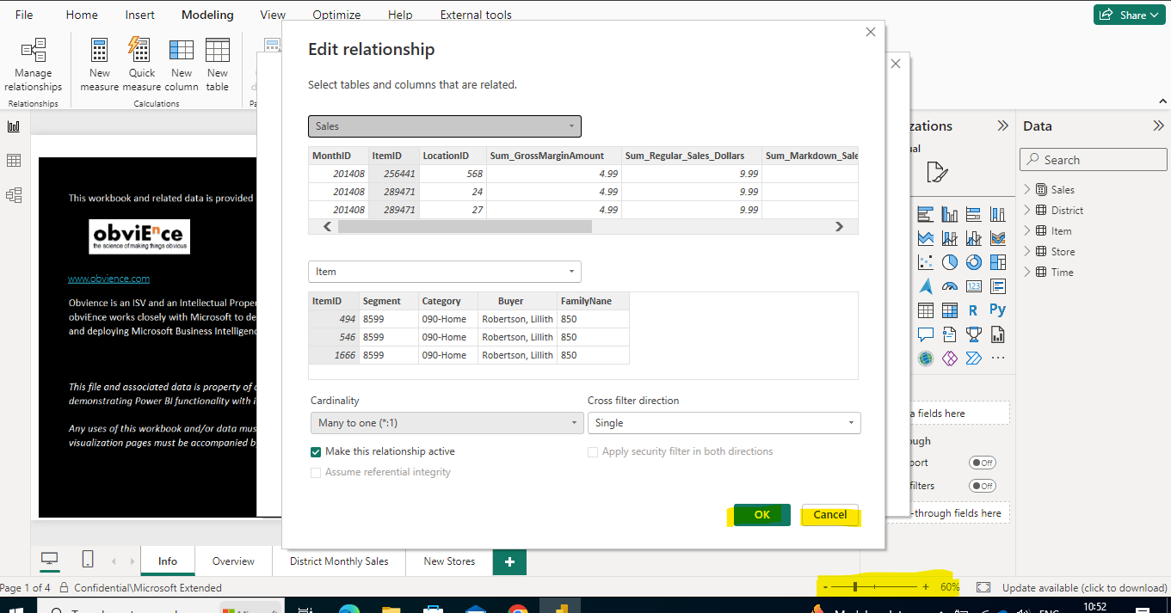Switch to the New Stores page tab

[449, 561]
